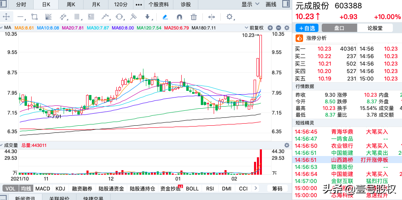Select the ellipse arc drawing tool
This screenshot has height=200, width=402.
(x=119, y=17)
